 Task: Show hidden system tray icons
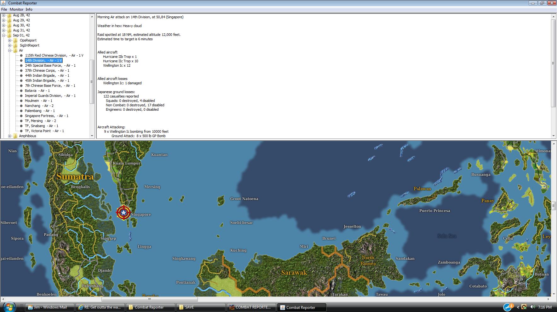pyautogui.click(x=518, y=307)
